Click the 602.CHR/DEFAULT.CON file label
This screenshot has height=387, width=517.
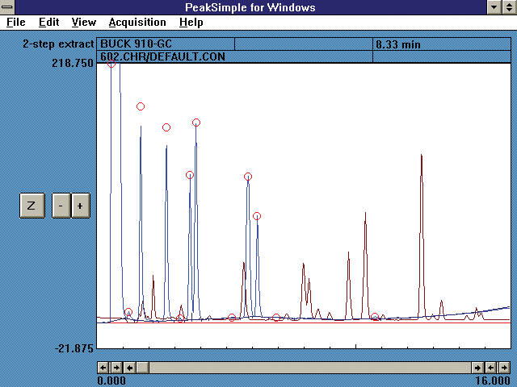click(x=162, y=56)
